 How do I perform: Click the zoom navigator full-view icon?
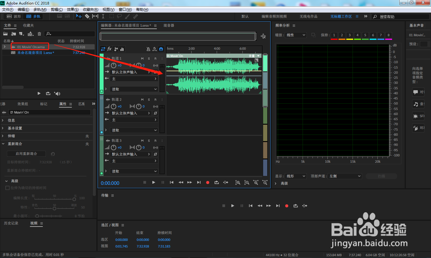(263, 36)
